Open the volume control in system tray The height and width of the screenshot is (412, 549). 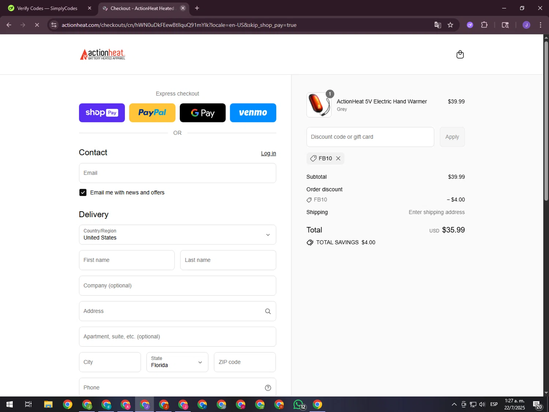pyautogui.click(x=482, y=404)
